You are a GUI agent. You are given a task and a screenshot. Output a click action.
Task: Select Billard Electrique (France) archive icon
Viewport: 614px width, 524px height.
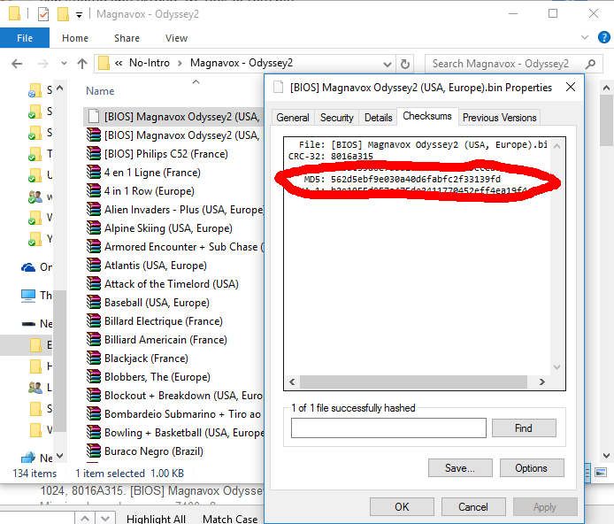(94, 321)
